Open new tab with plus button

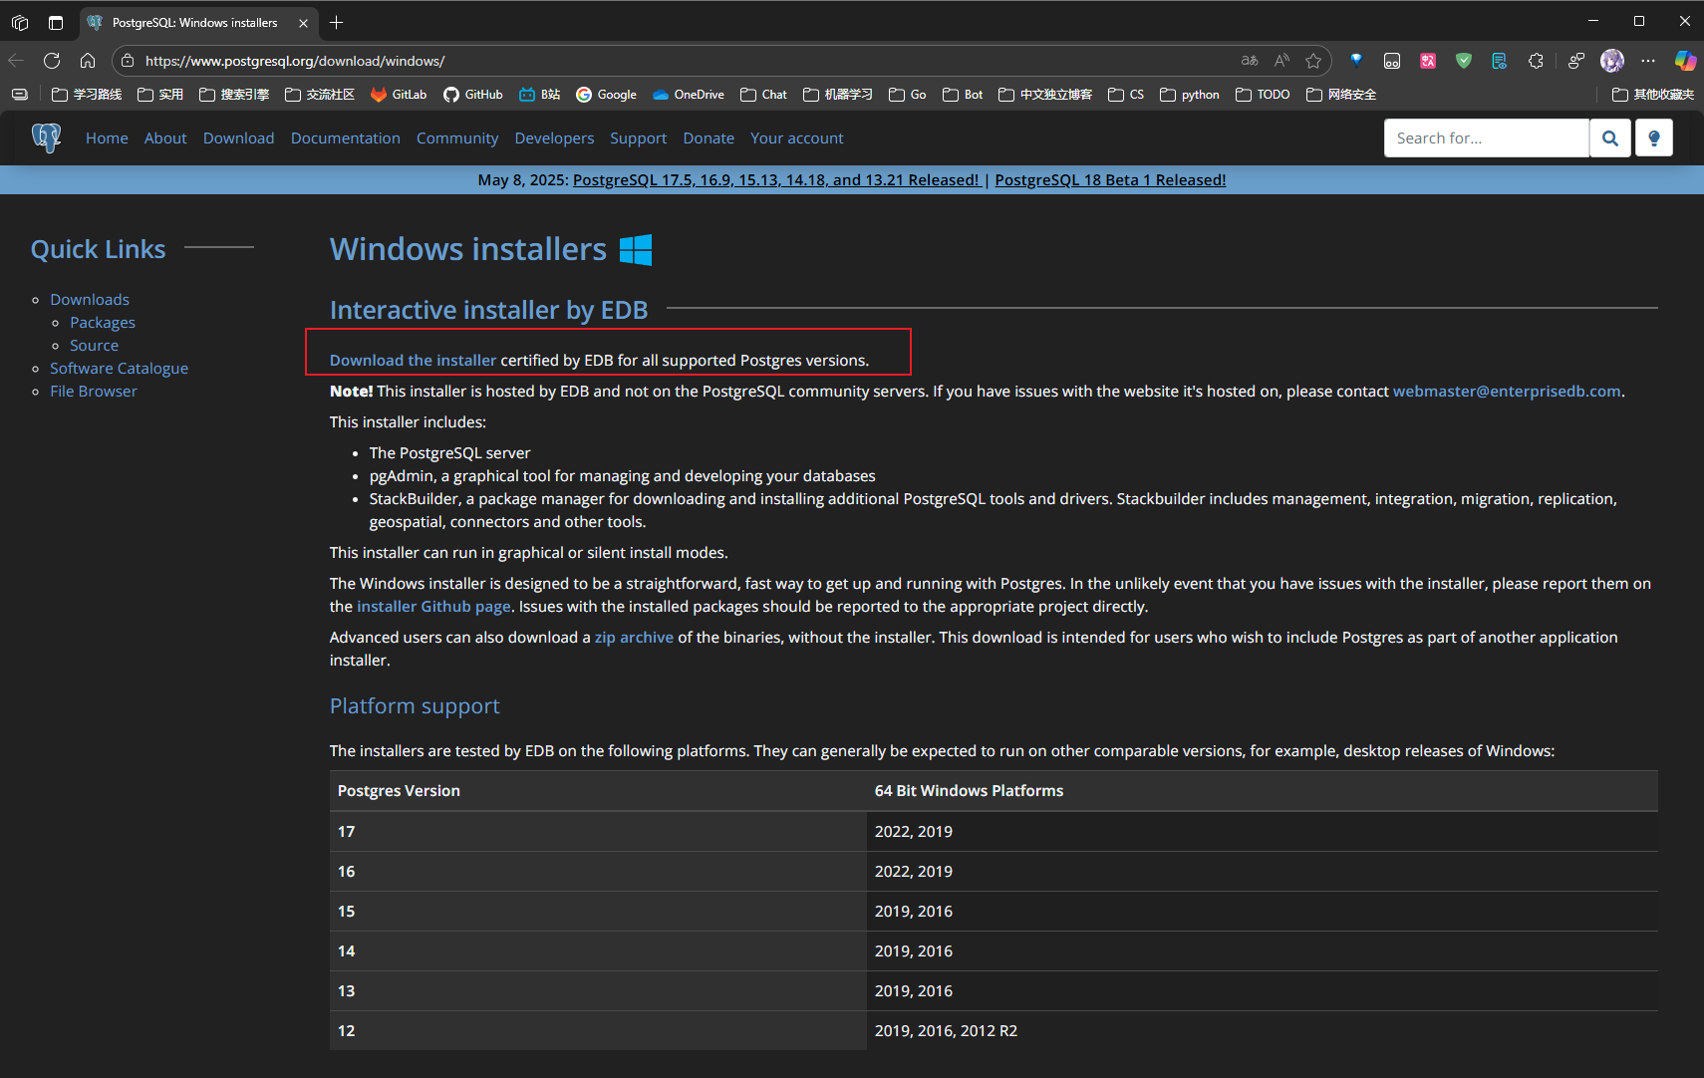(337, 22)
